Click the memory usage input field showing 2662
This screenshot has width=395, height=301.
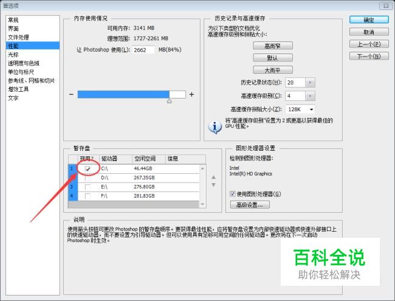tap(143, 50)
